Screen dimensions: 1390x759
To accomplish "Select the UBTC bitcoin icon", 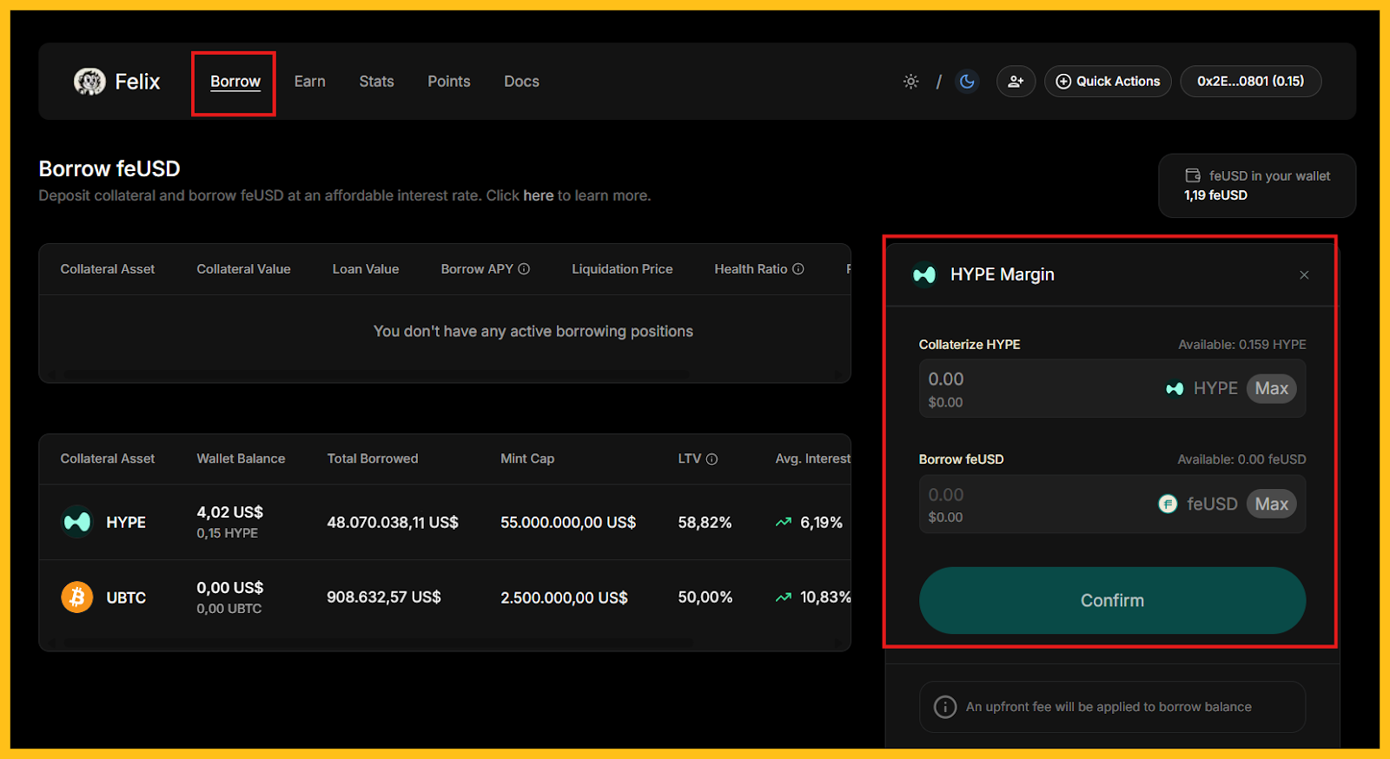I will [76, 597].
